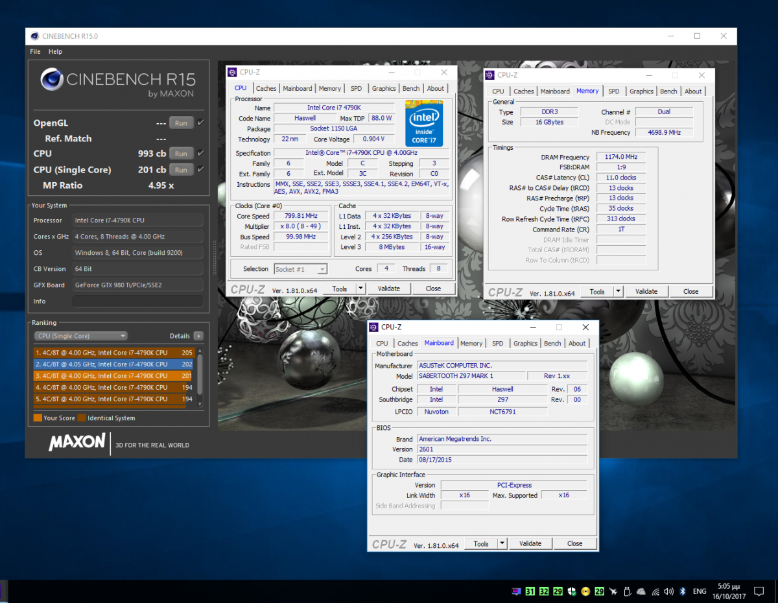Run the OpenGL benchmark
778x603 pixels.
click(181, 123)
